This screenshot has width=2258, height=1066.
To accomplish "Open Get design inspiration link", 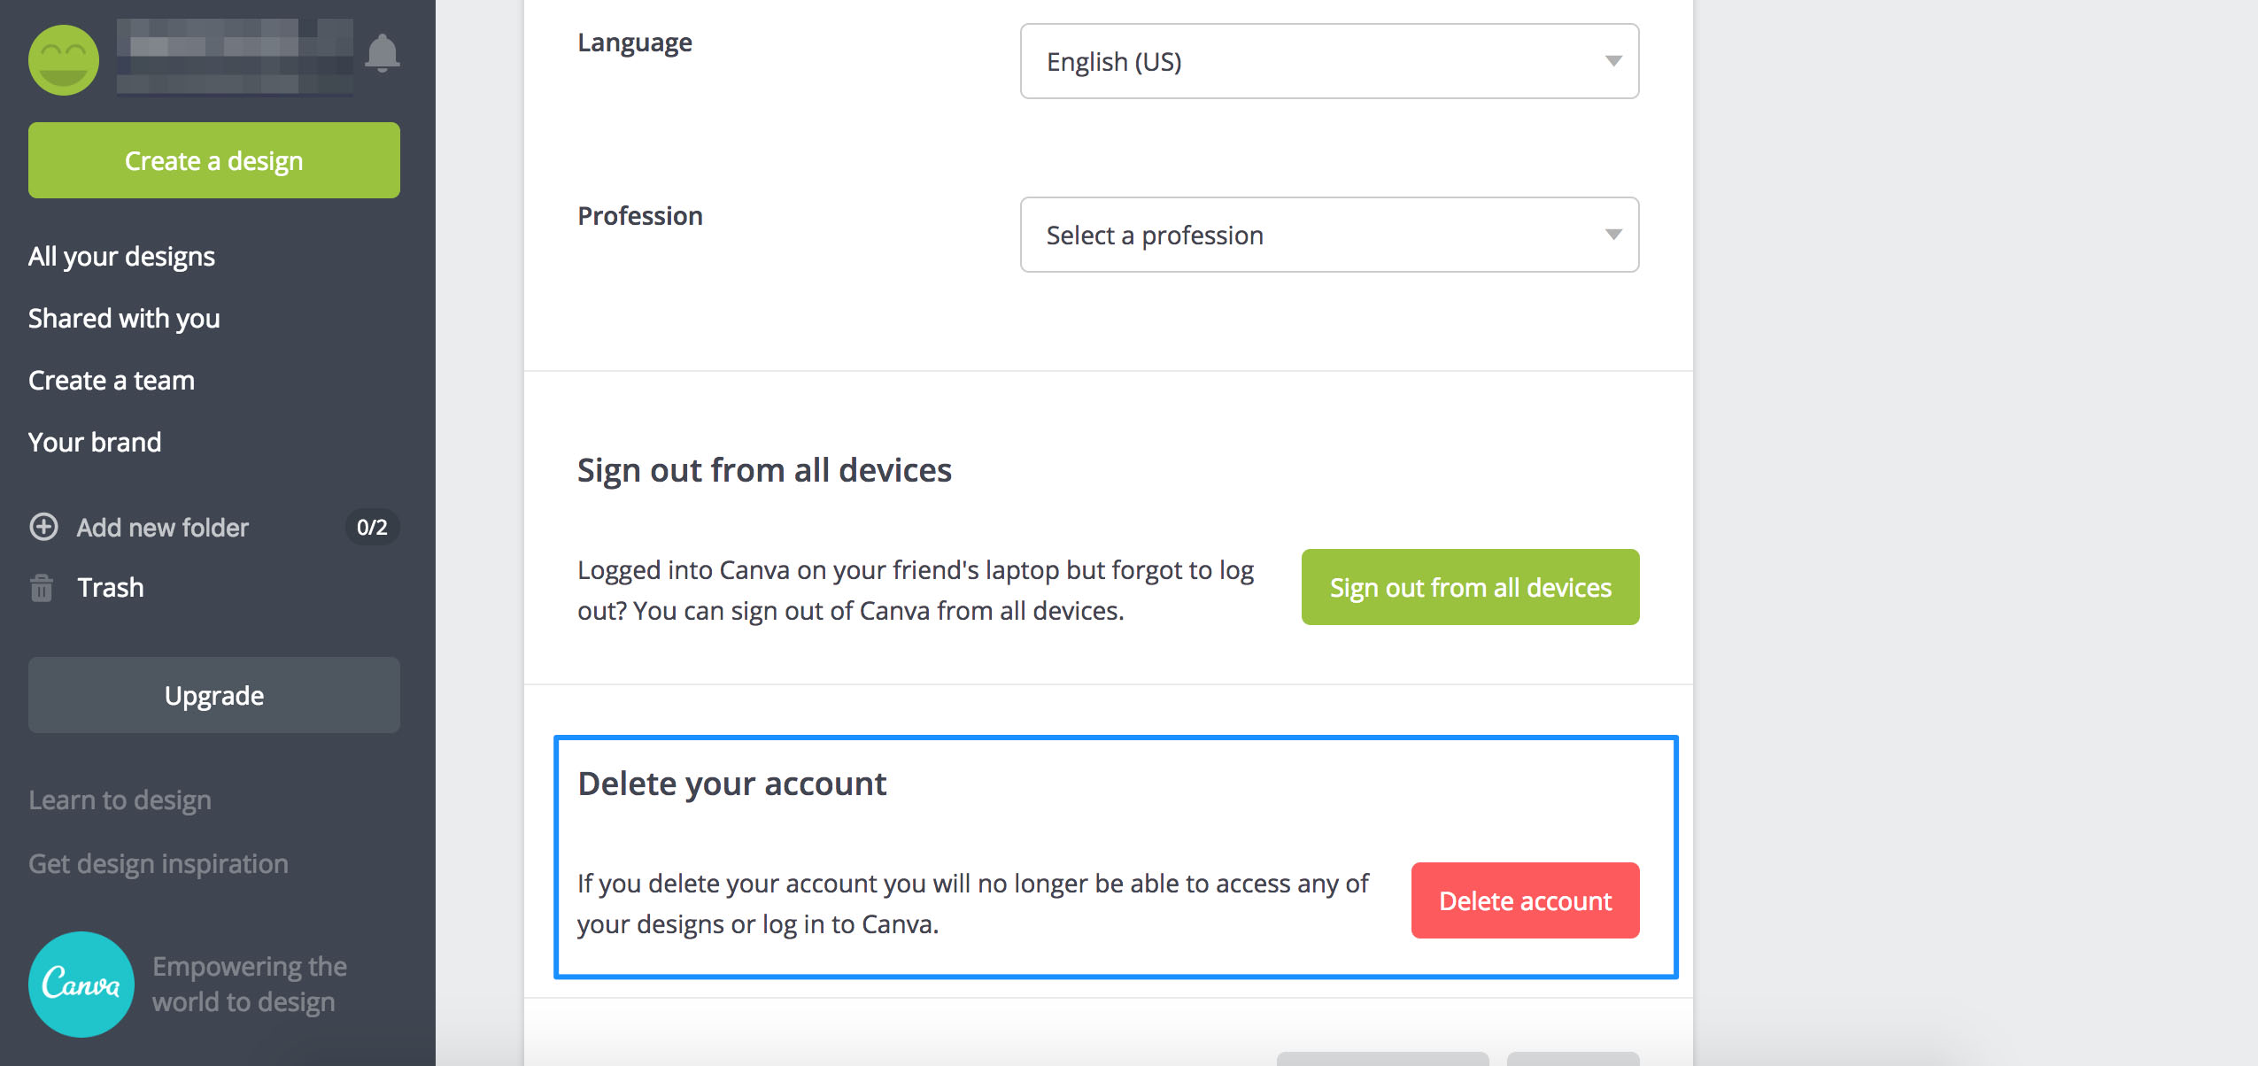I will tap(159, 864).
